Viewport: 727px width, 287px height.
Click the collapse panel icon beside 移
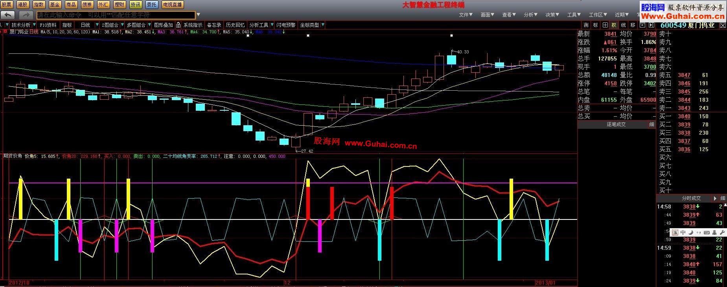pos(642,25)
